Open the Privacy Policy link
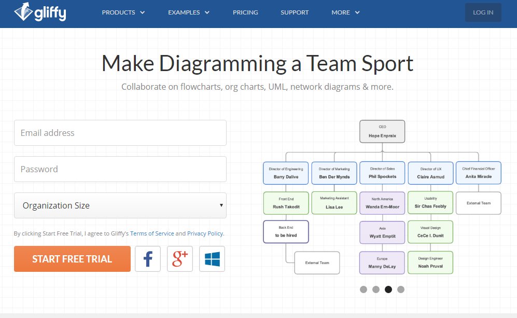517x318 pixels. [x=205, y=233]
